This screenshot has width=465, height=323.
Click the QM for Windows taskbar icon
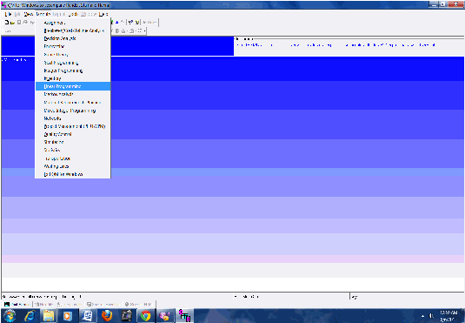coord(184,315)
